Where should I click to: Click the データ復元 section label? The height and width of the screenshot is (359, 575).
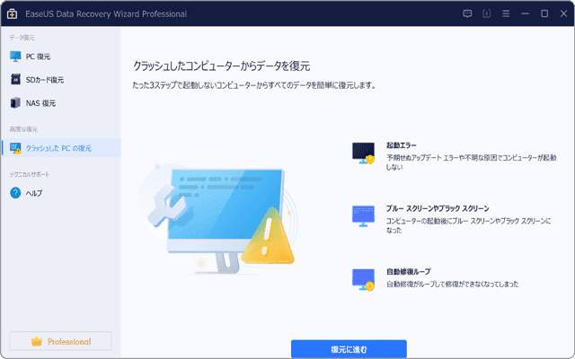[22, 38]
